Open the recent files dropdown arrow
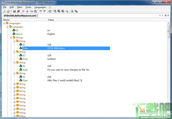 point(11,11)
